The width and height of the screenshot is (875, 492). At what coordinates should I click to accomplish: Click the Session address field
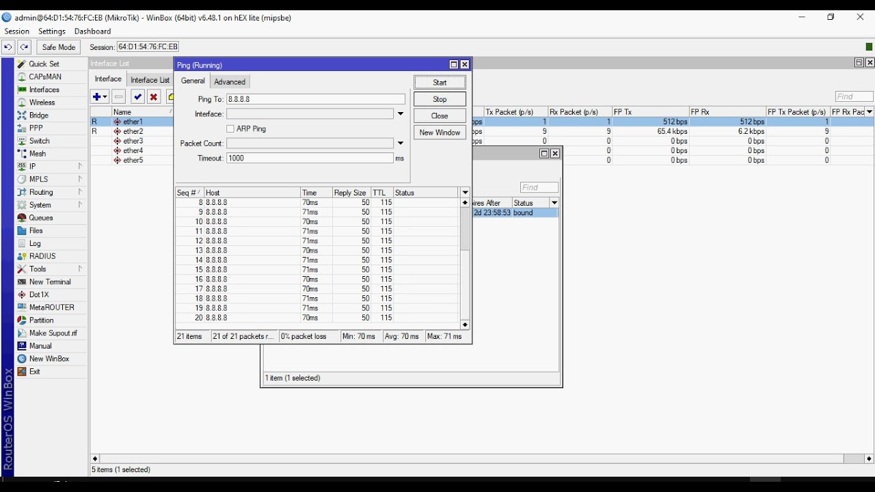point(148,47)
